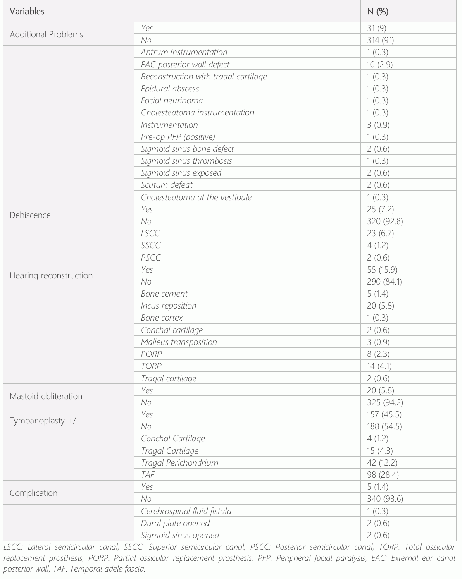Image resolution: width=462 pixels, height=579 pixels.
Task: Click the N (%) column header
Action: [377, 12]
